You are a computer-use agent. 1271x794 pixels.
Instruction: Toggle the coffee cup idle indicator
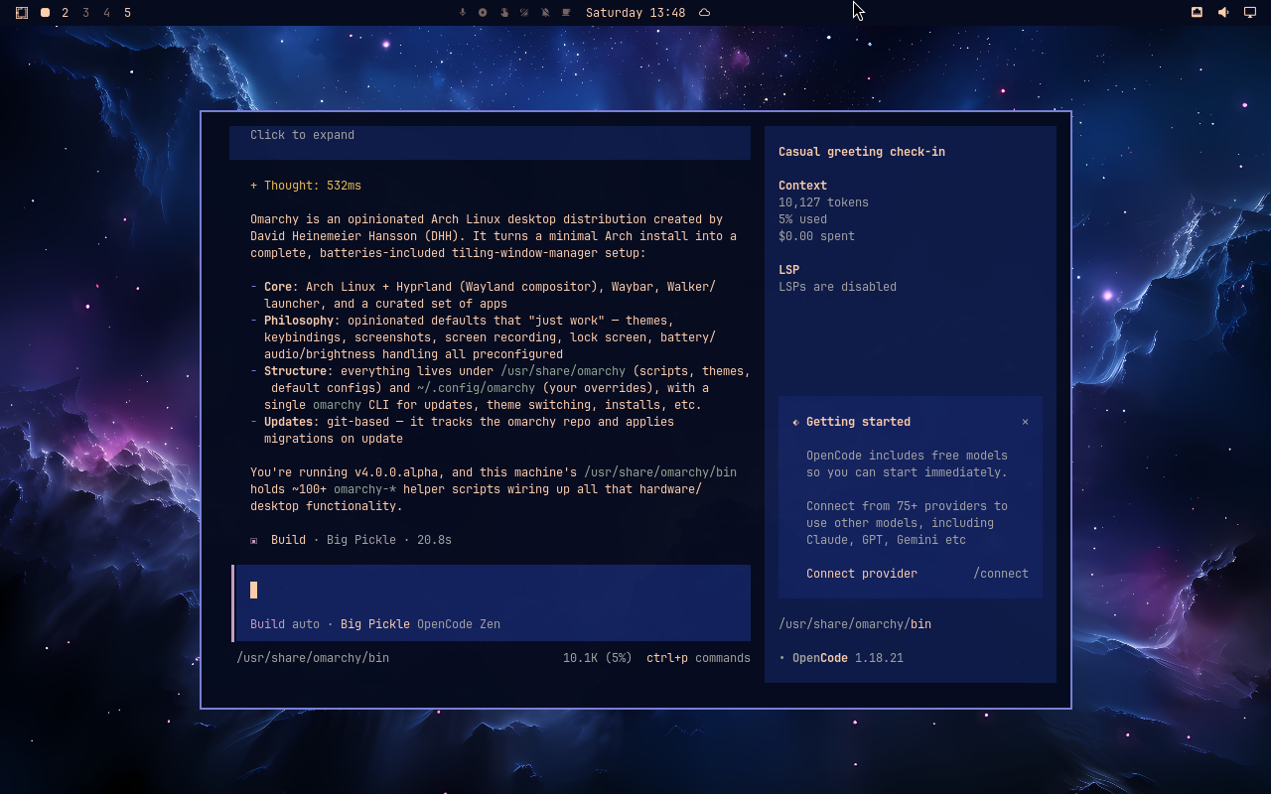click(x=566, y=13)
